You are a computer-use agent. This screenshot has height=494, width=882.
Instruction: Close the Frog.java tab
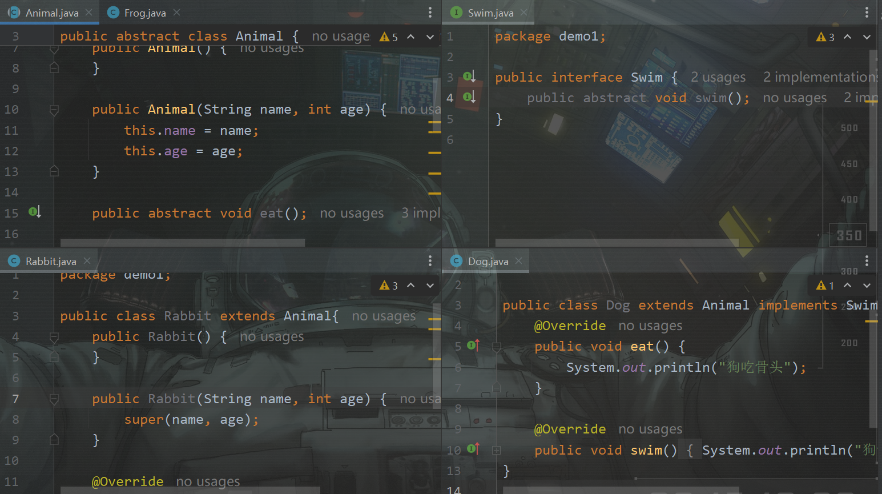[176, 13]
